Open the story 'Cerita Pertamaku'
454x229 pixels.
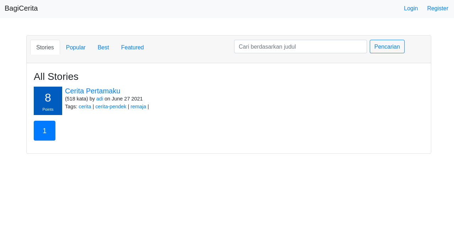point(93,91)
